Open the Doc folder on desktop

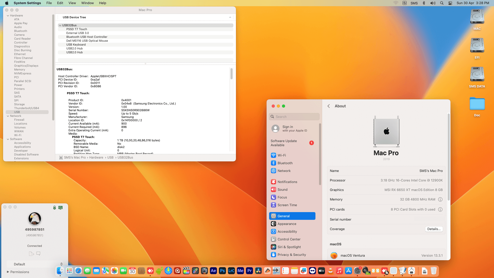(x=477, y=107)
